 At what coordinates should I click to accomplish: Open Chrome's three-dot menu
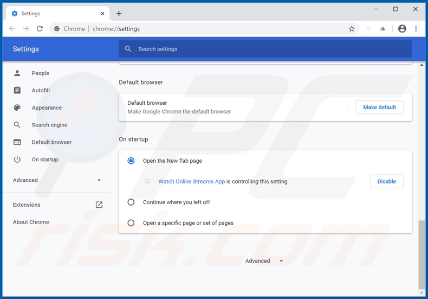(x=416, y=29)
